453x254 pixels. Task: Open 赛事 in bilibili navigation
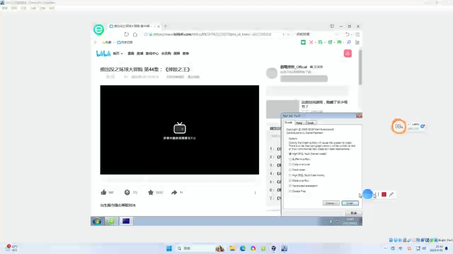186,53
